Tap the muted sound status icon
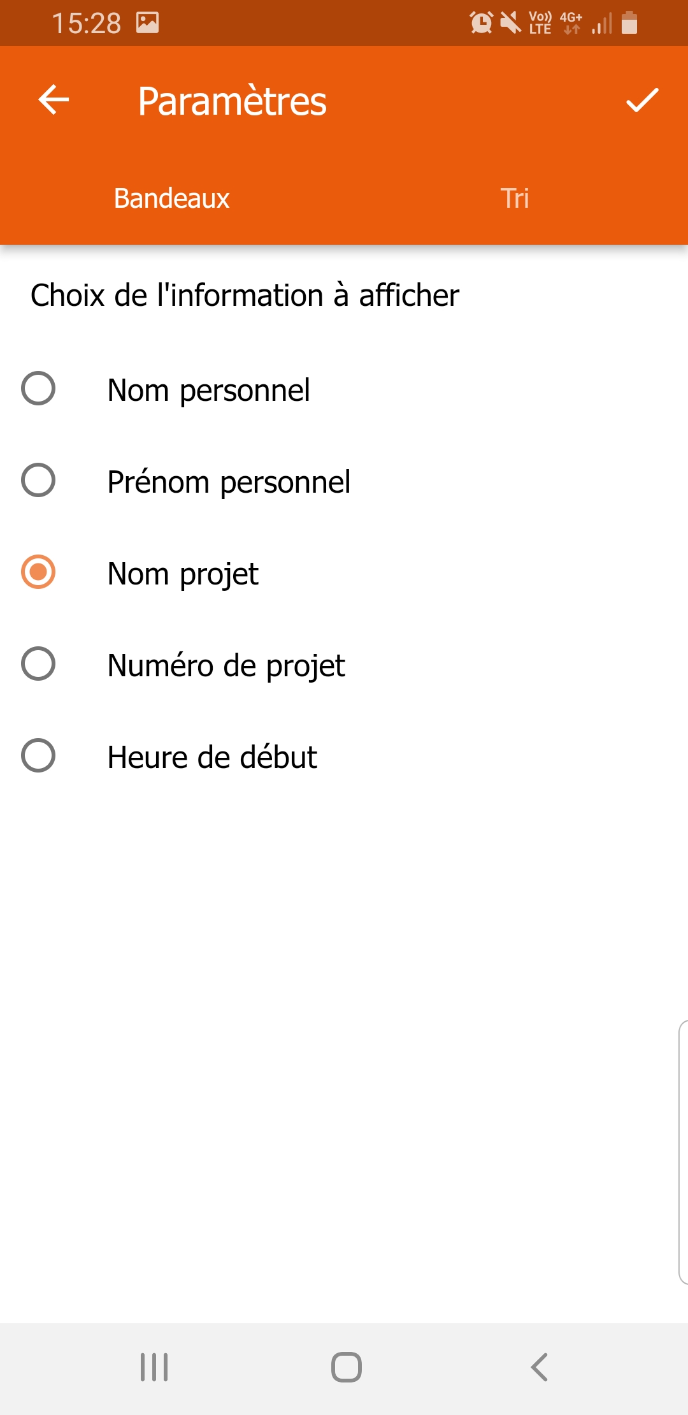The image size is (688, 1415). pyautogui.click(x=510, y=23)
